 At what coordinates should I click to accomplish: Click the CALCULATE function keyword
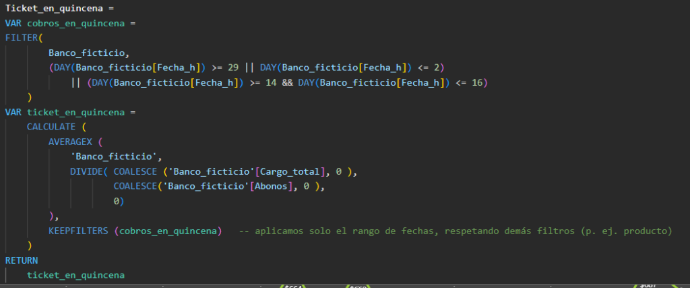pos(54,127)
